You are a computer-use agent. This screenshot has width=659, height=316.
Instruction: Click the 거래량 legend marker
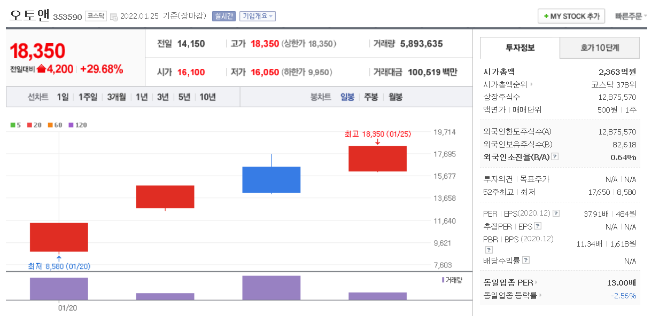(x=443, y=280)
